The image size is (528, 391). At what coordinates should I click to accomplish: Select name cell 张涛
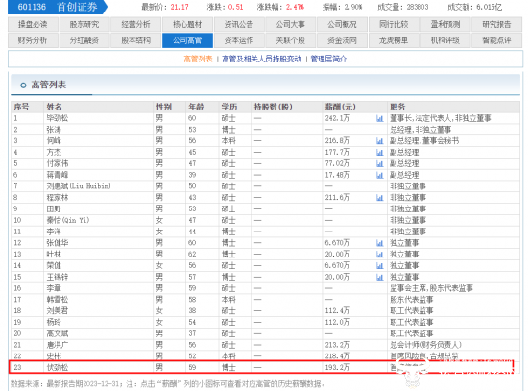click(54, 130)
